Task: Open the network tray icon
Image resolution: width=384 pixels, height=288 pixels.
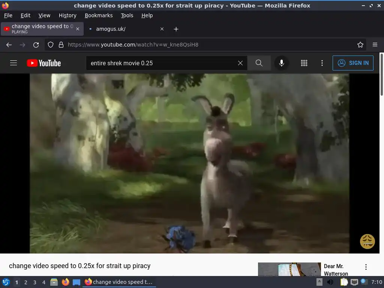Action: (x=354, y=282)
